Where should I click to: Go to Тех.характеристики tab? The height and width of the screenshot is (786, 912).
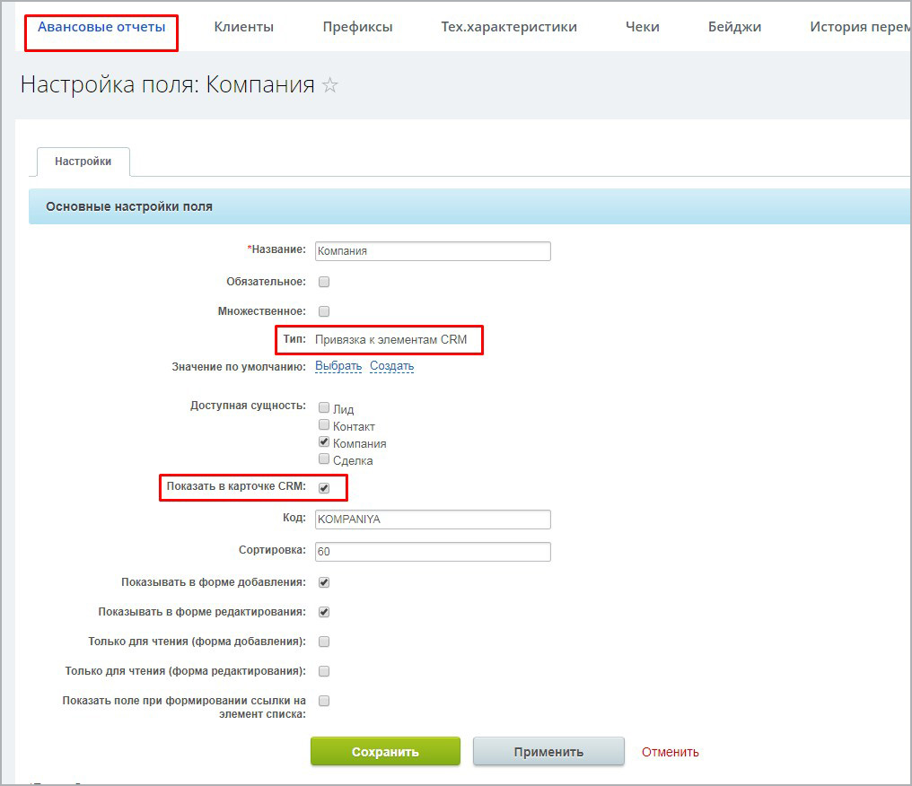[508, 27]
